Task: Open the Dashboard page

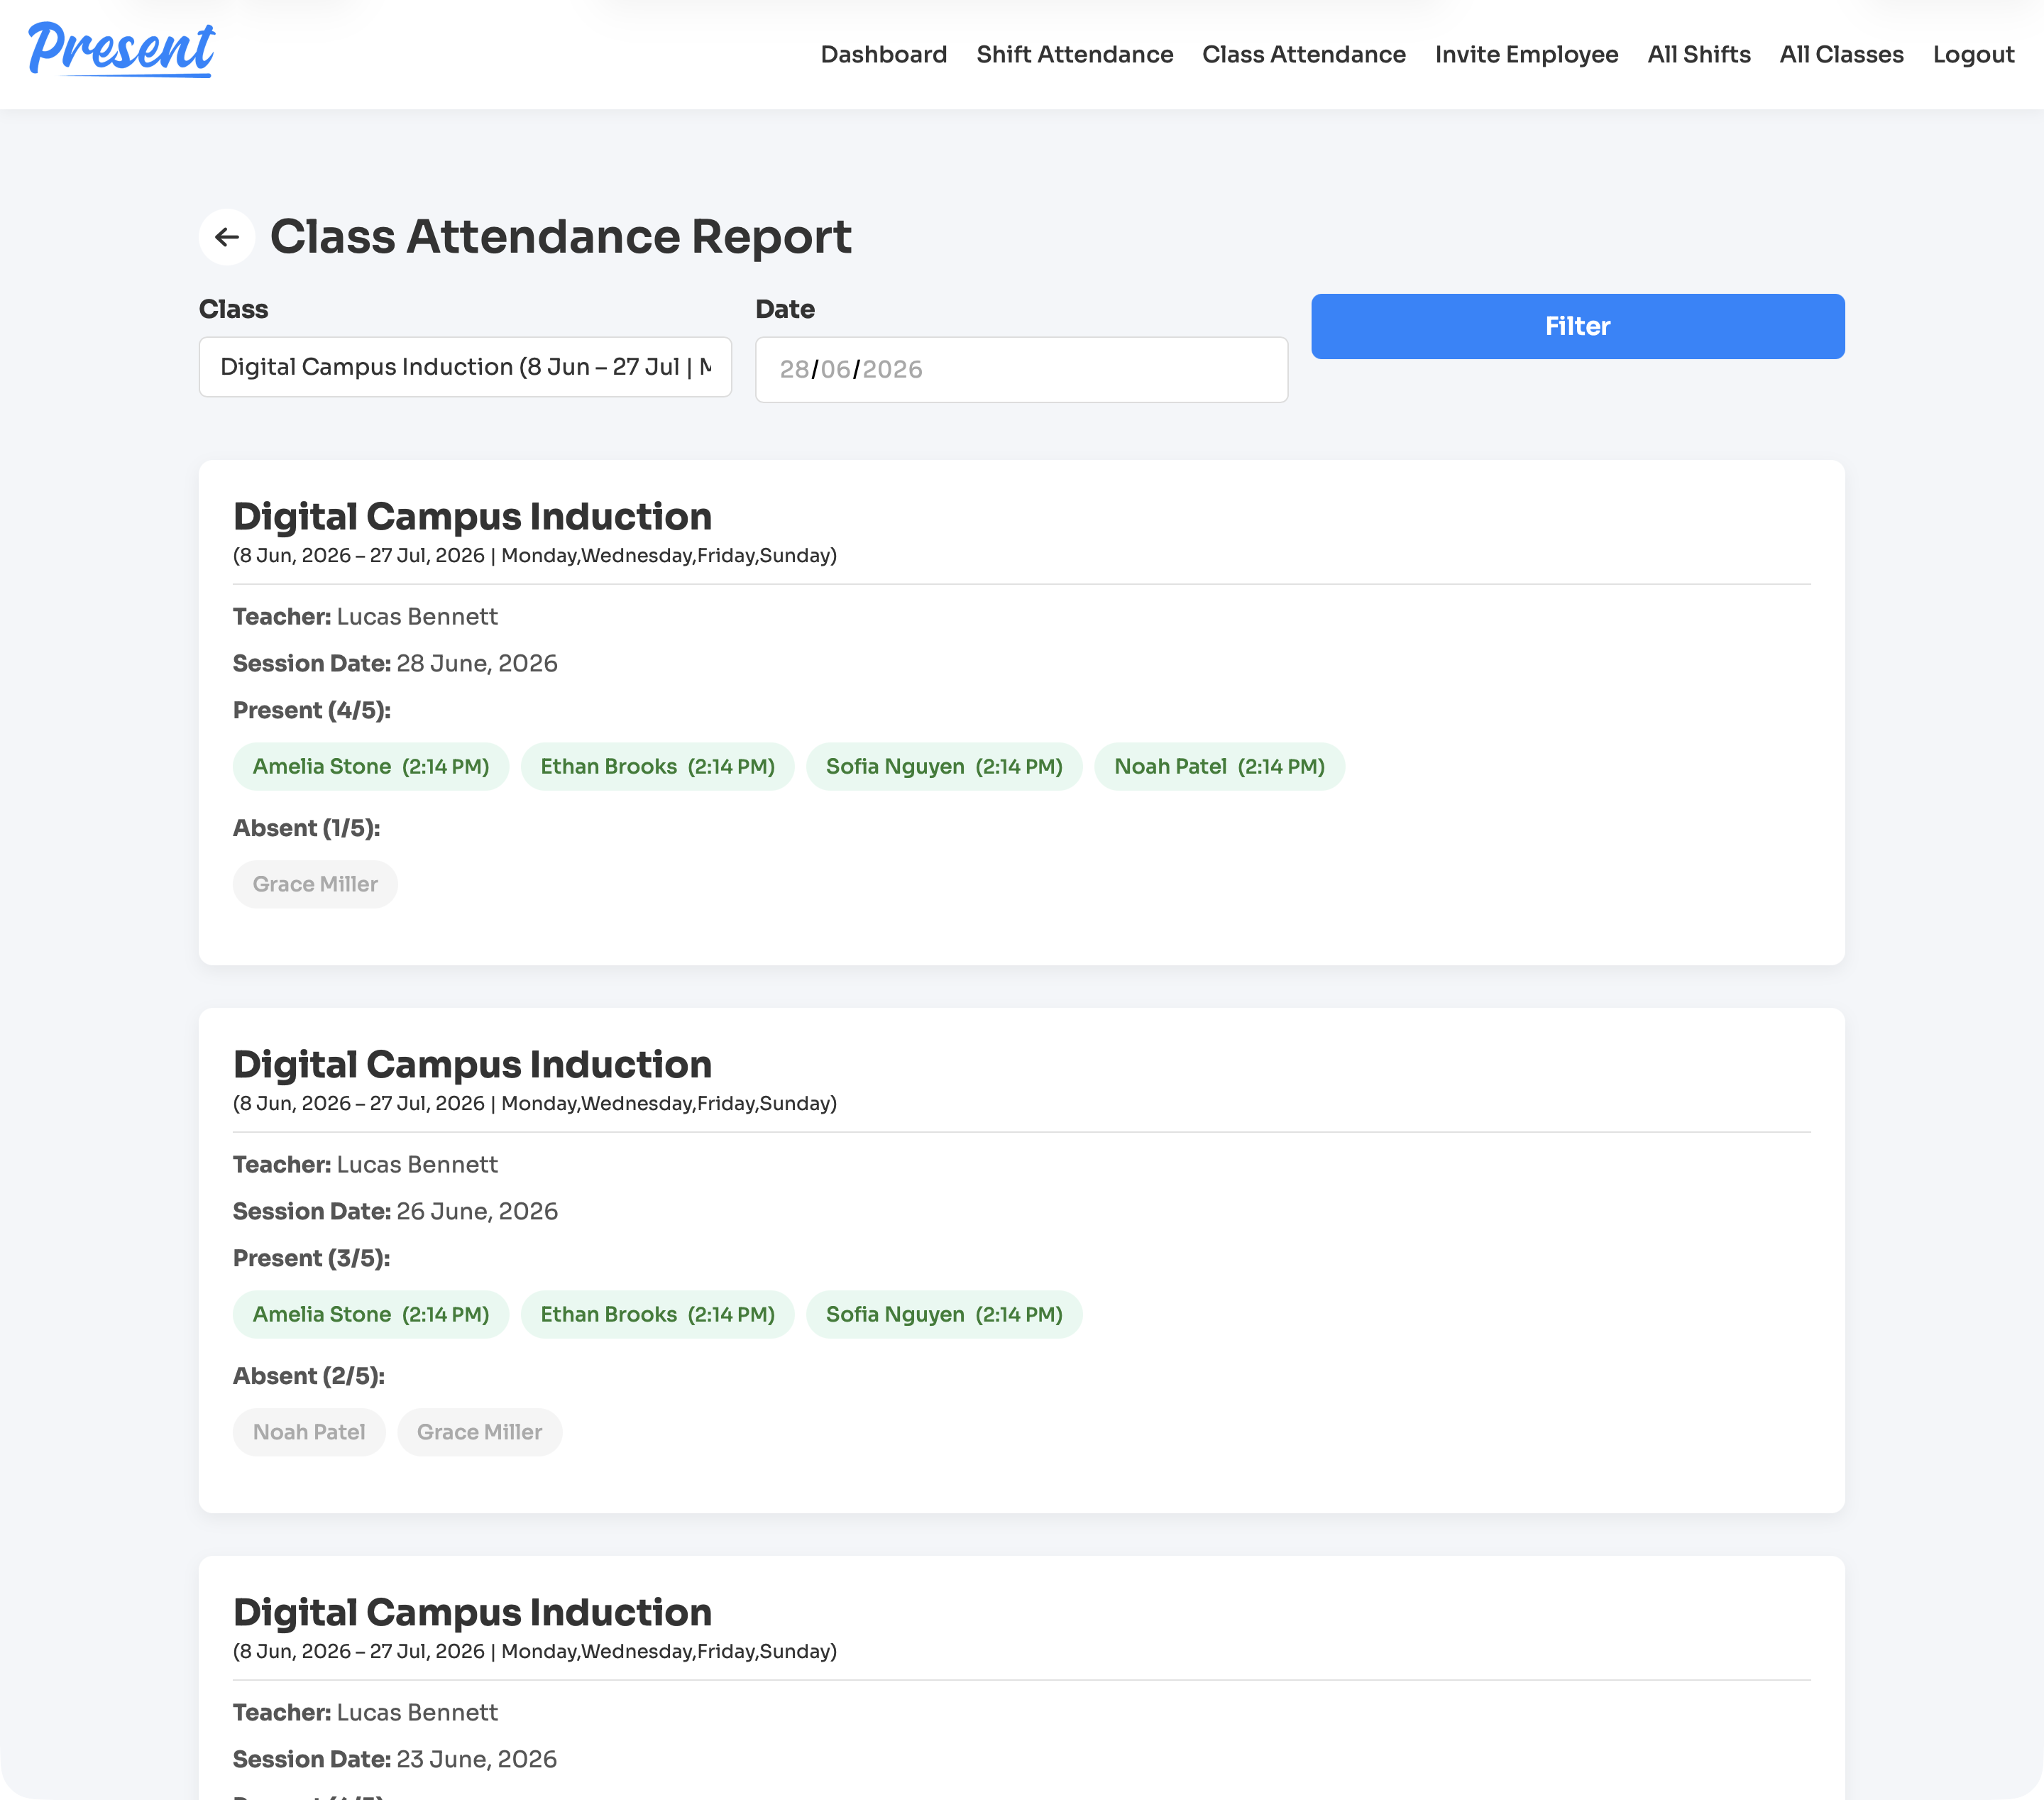Action: (883, 55)
